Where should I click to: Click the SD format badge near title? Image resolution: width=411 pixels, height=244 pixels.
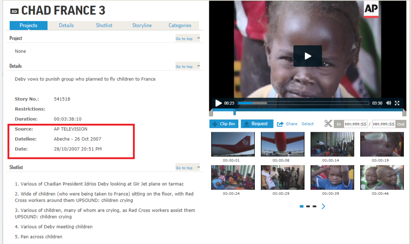click(x=15, y=11)
